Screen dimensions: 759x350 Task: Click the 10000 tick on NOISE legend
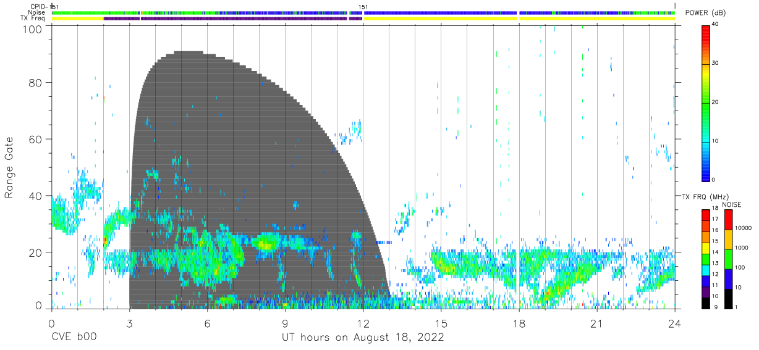click(x=744, y=228)
